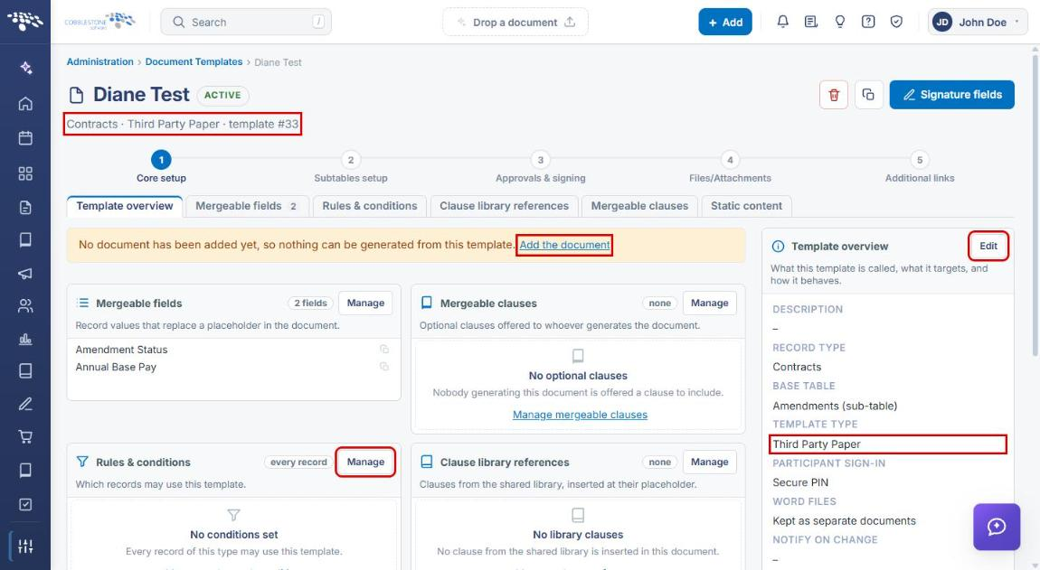1040x570 pixels.
Task: Click the Cobblestone logo in the header
Action: (100, 21)
